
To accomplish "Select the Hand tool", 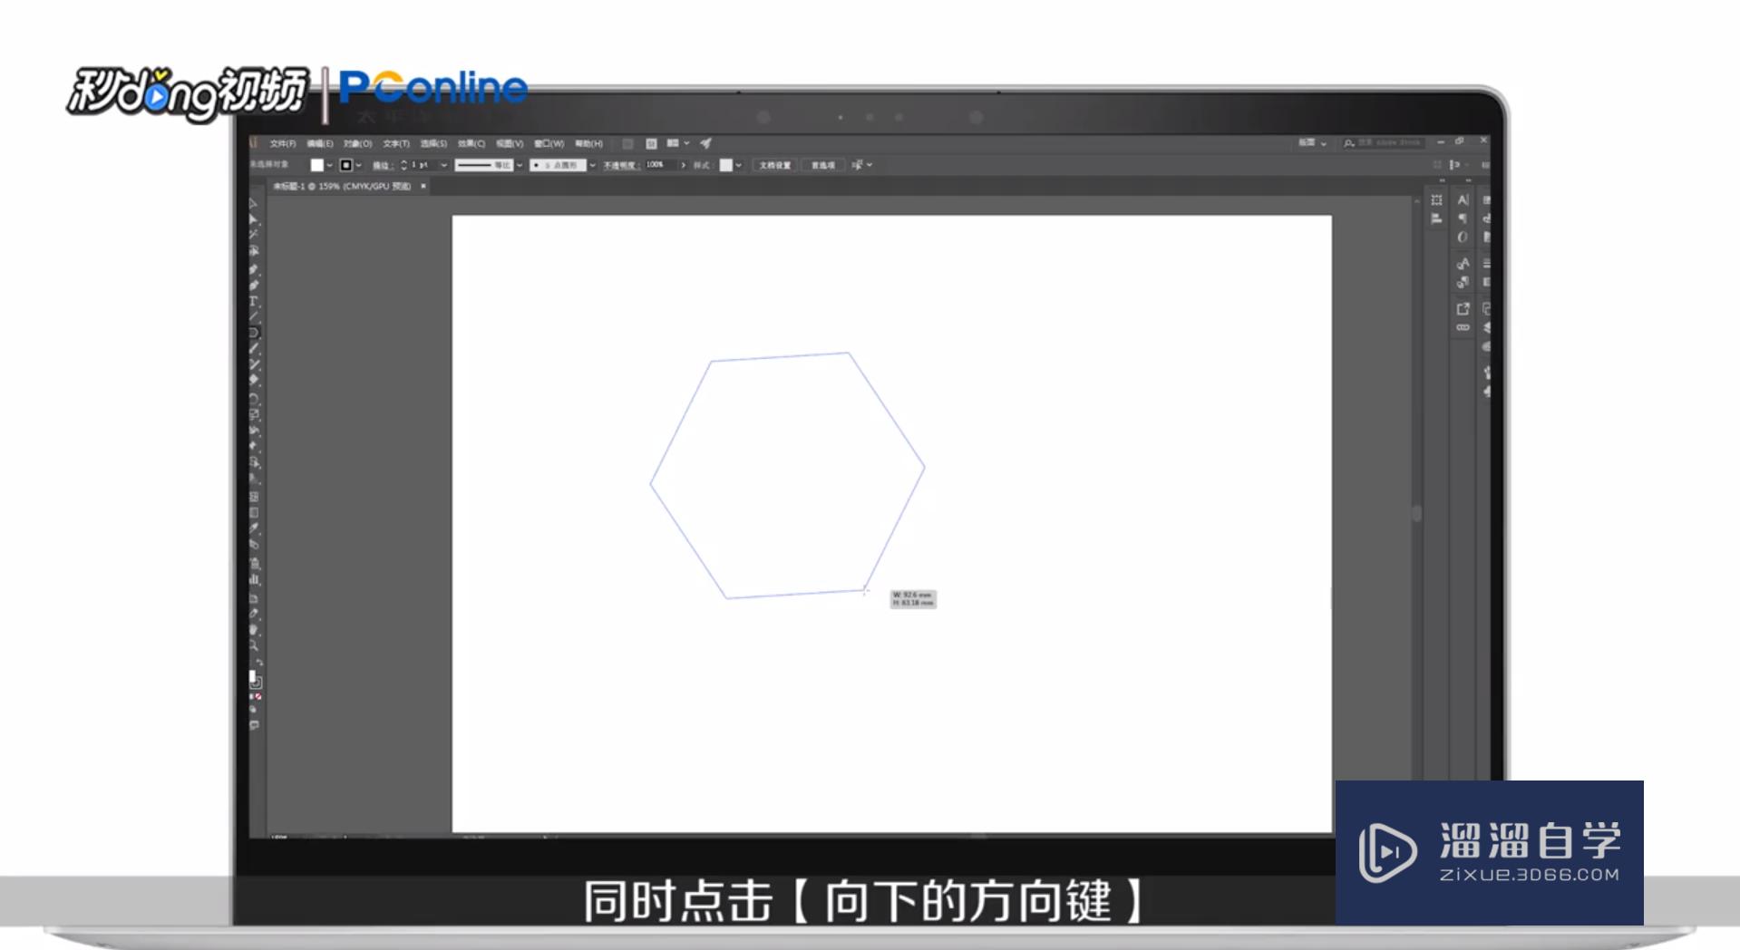I will (253, 629).
